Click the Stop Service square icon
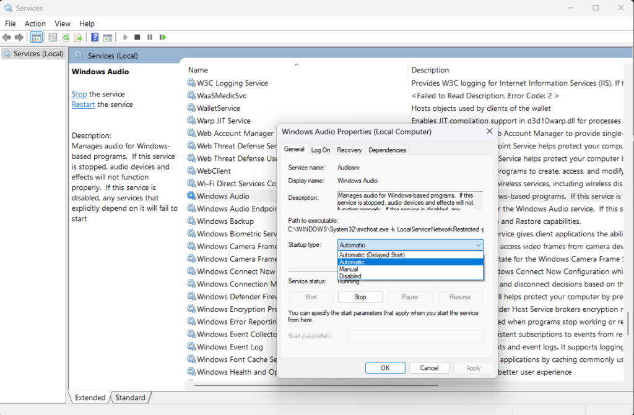Screen dimensions: 634x415 (x=137, y=37)
